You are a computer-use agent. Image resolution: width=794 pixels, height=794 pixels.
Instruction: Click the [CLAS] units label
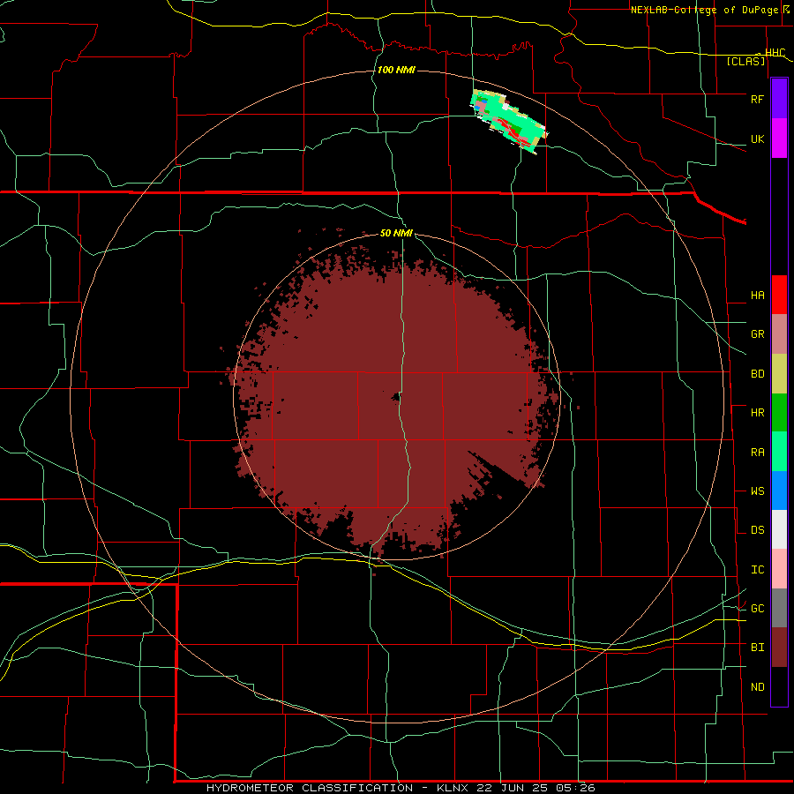pyautogui.click(x=745, y=62)
